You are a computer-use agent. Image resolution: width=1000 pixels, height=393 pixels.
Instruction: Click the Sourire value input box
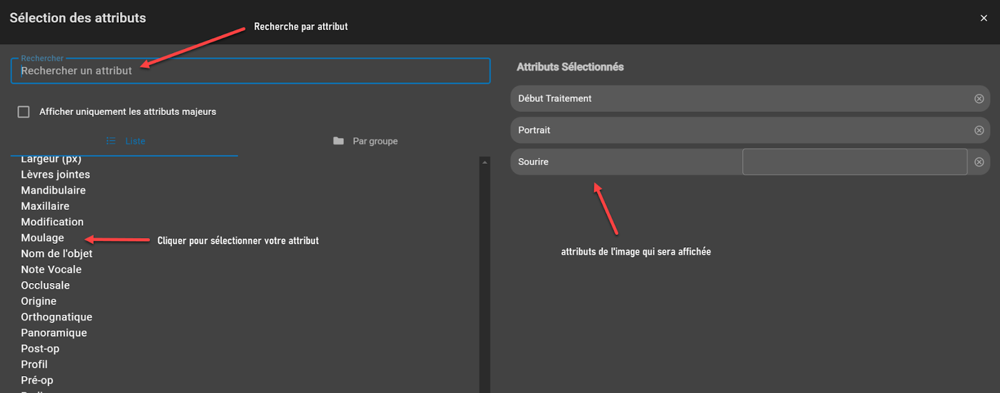(854, 162)
